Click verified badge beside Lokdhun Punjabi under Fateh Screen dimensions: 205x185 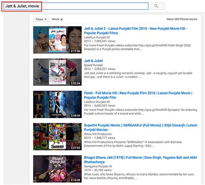click(x=109, y=102)
